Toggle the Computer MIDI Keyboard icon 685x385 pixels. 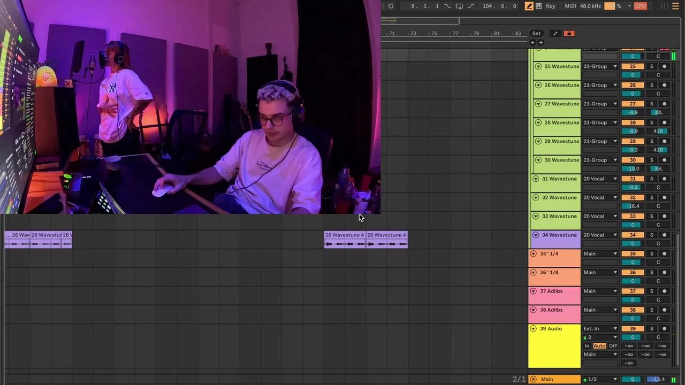click(x=539, y=6)
